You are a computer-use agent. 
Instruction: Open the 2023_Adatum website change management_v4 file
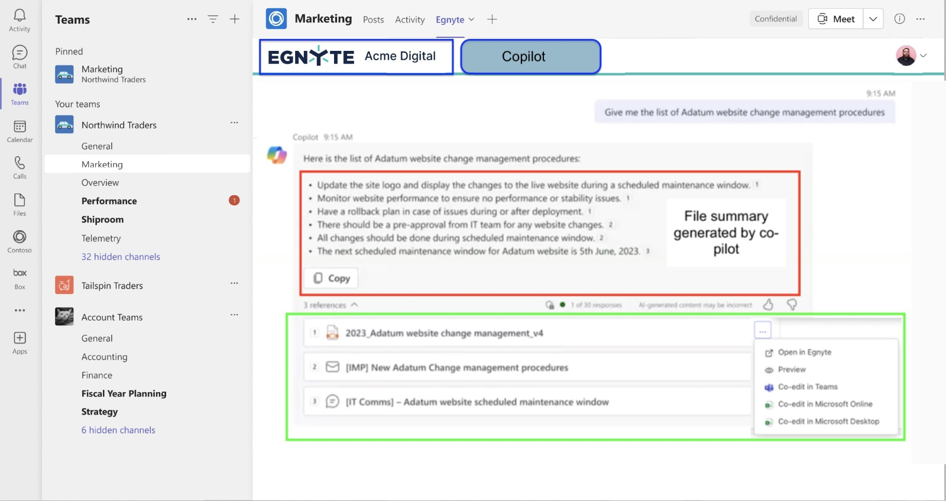click(x=444, y=333)
